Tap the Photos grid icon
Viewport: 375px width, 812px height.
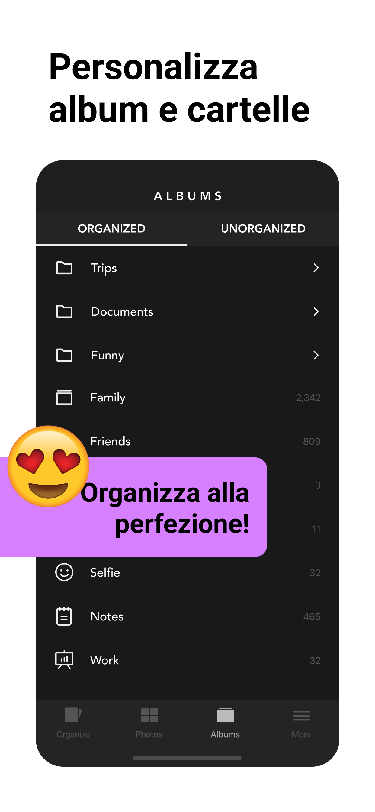(x=149, y=715)
